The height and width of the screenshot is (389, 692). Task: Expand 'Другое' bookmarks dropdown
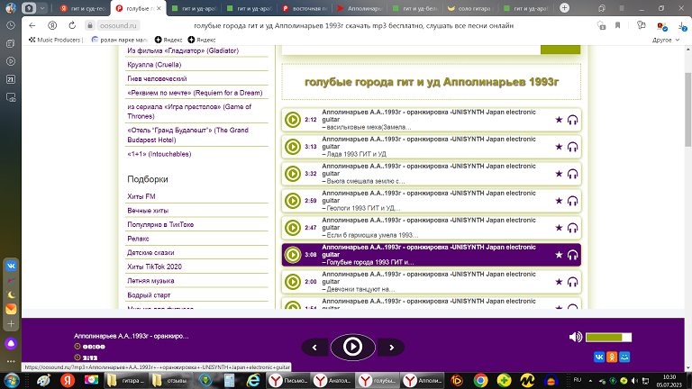pyautogui.click(x=666, y=40)
